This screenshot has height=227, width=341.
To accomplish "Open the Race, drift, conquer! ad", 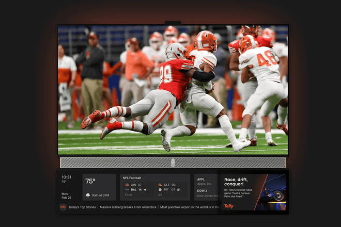I will point(254,191).
